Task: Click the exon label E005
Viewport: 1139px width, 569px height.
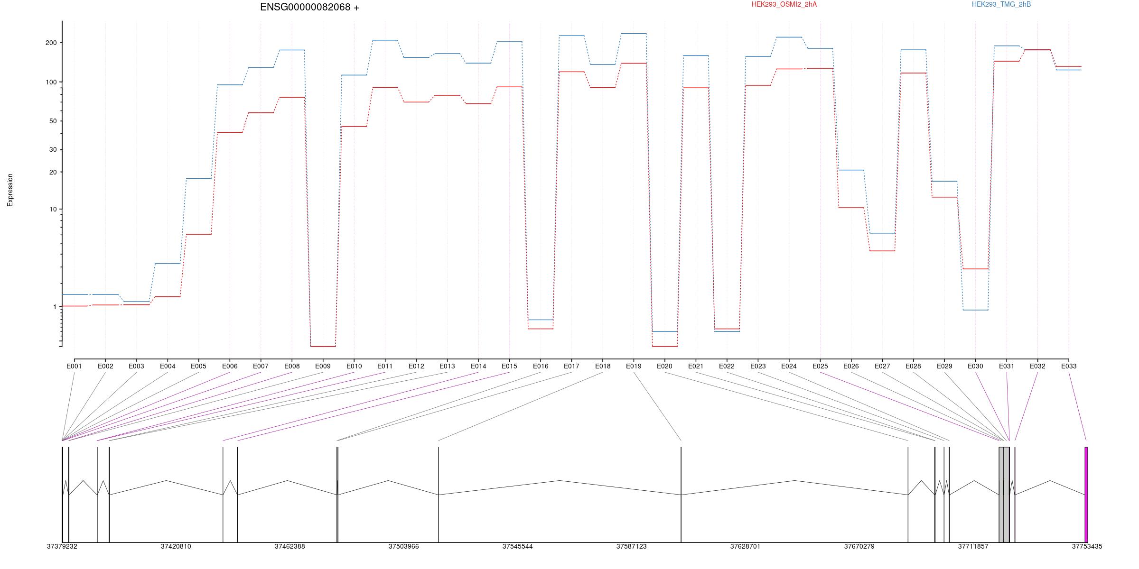Action: (198, 366)
